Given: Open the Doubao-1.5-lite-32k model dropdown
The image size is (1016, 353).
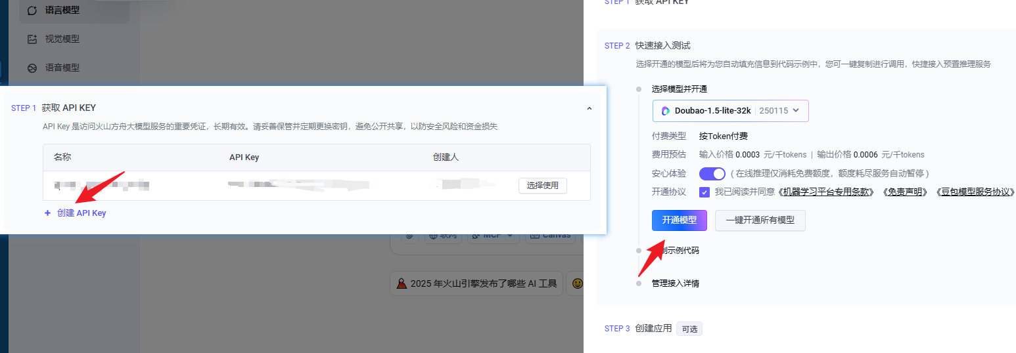Looking at the screenshot, I should click(x=730, y=111).
